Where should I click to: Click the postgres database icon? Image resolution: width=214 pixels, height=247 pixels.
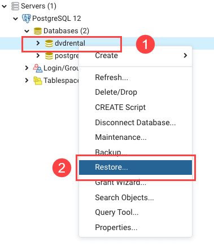[49, 56]
